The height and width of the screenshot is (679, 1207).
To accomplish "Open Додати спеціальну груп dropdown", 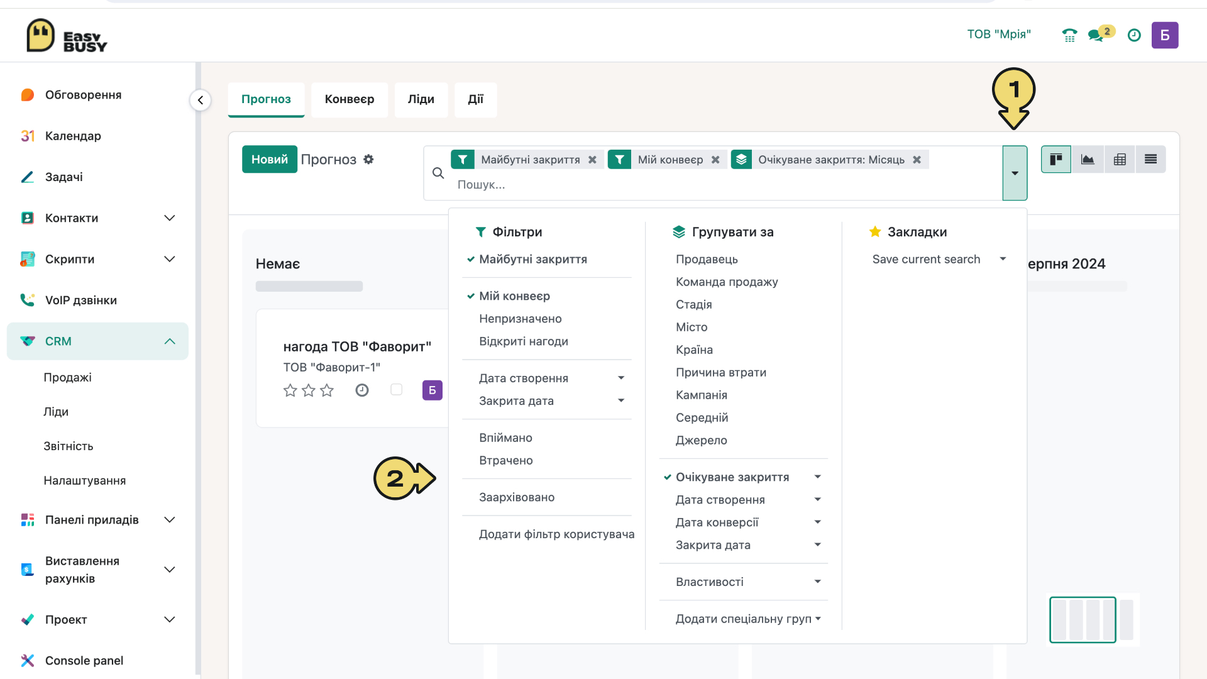I will coord(748,619).
